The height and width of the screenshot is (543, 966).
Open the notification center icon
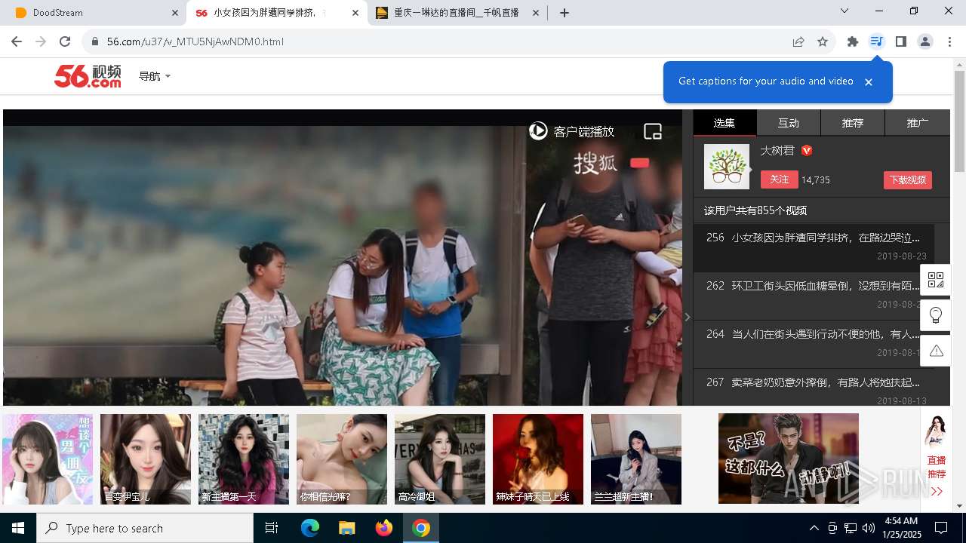coord(941,528)
